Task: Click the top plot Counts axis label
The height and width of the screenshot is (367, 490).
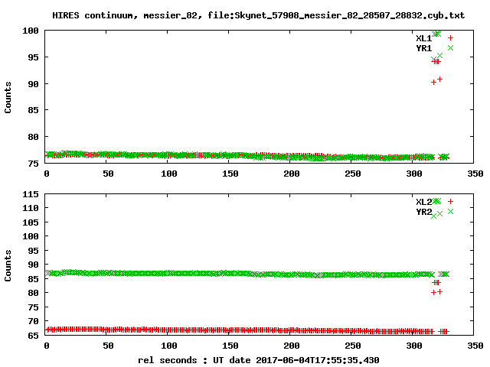Action: click(x=8, y=97)
